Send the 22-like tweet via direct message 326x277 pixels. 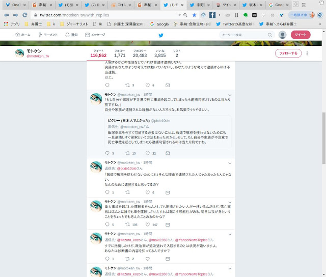point(168,153)
